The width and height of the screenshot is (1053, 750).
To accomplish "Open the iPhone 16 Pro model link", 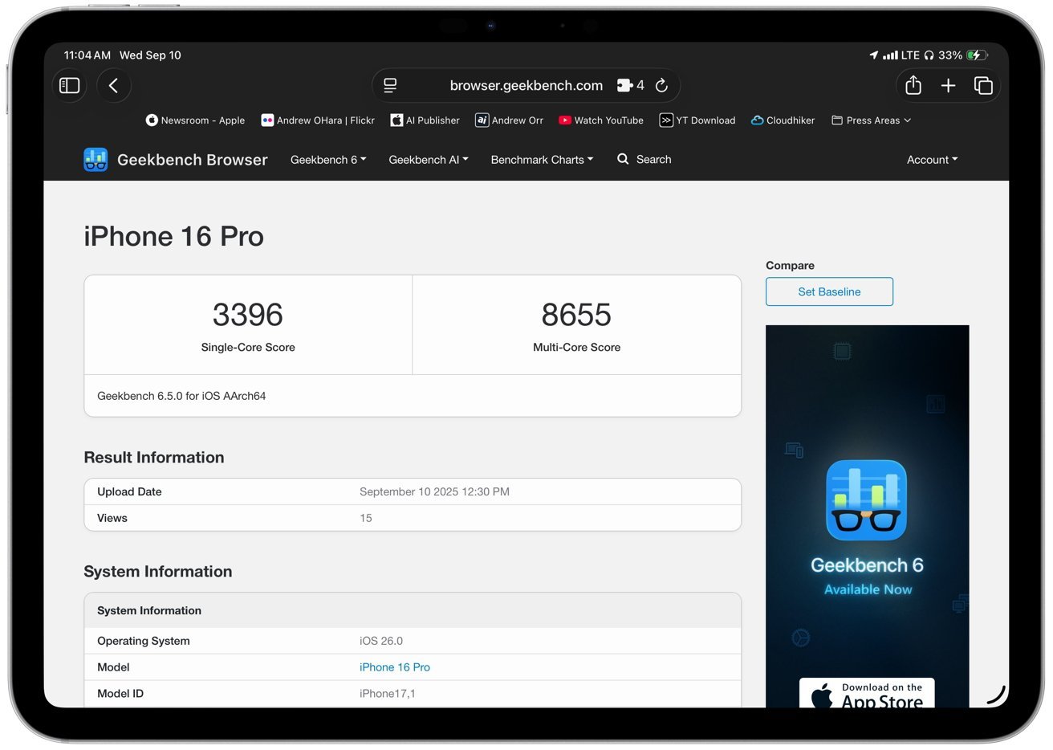I will click(395, 667).
